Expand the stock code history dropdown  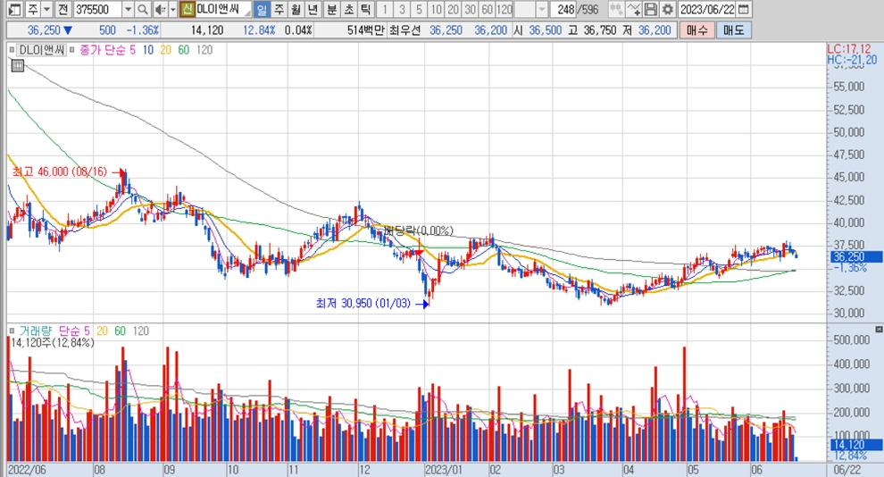[x=128, y=9]
